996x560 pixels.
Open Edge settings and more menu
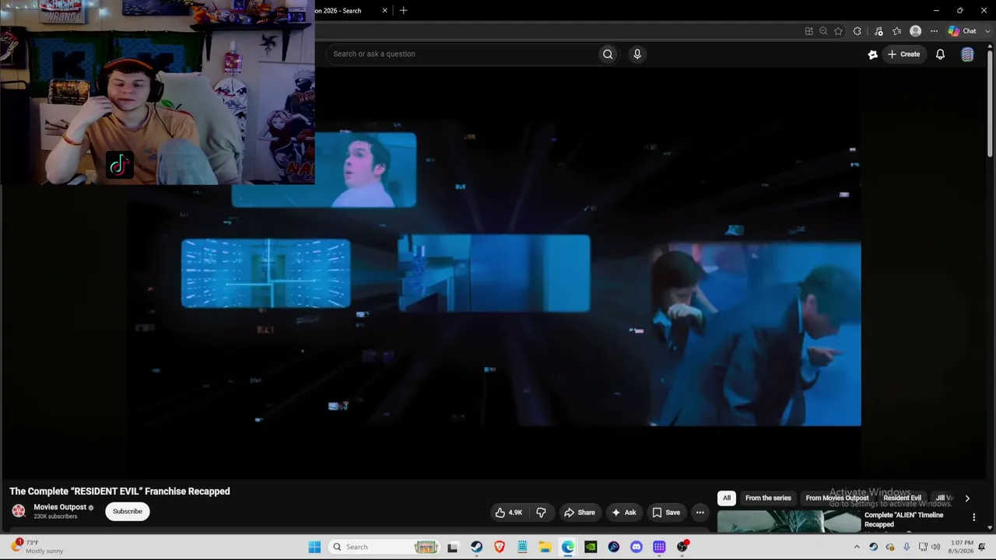point(934,31)
